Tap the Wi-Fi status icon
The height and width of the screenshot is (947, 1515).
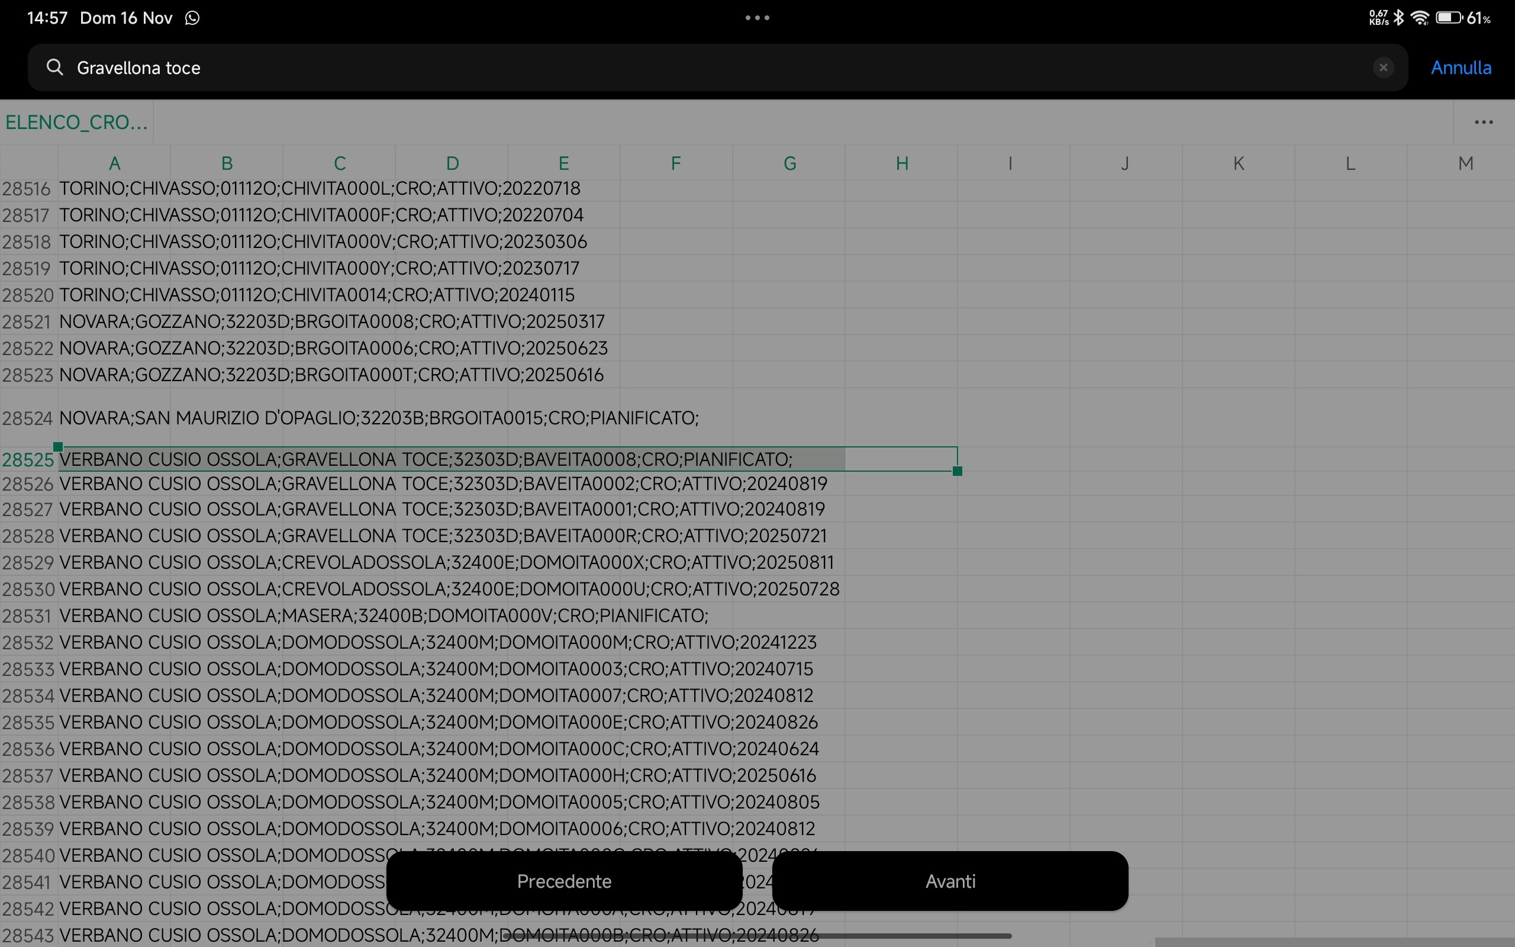(1420, 18)
